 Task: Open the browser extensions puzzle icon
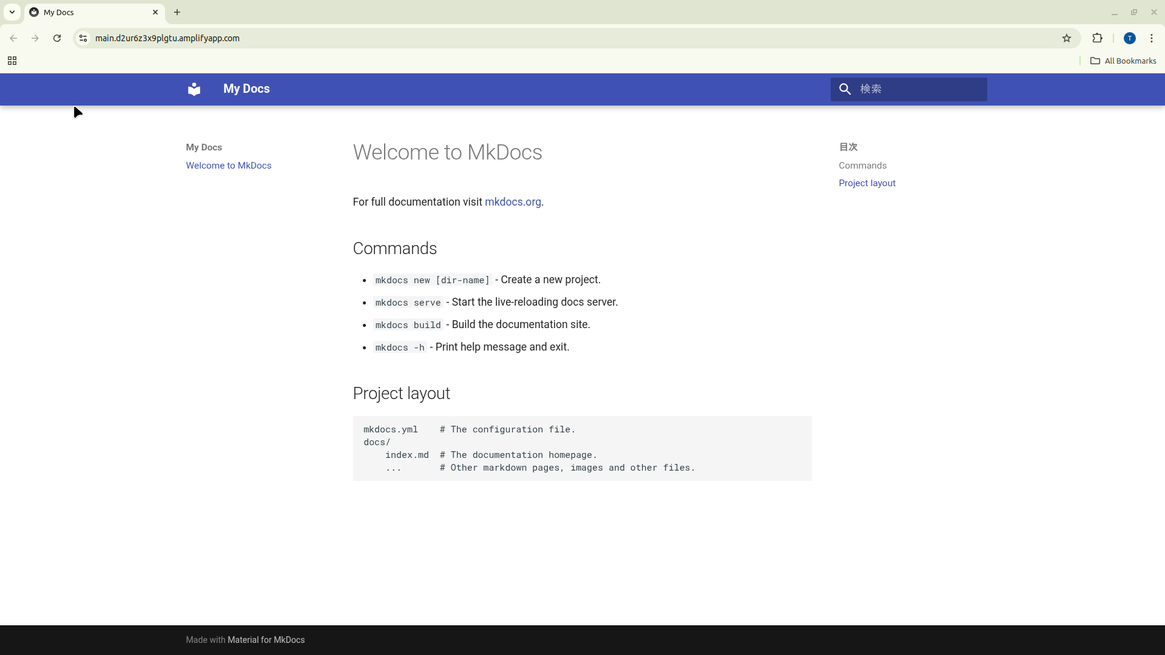pyautogui.click(x=1098, y=38)
